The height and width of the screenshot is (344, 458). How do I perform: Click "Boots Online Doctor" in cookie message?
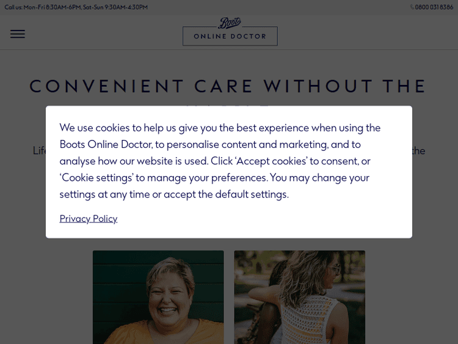click(x=106, y=144)
